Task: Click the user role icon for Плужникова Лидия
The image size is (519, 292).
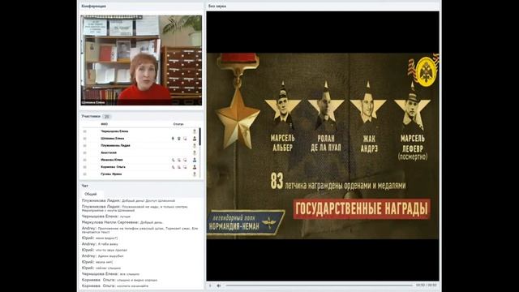Action: pyautogui.click(x=195, y=146)
